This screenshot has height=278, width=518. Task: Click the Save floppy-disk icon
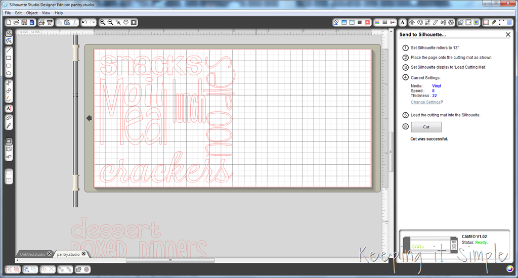(x=24, y=22)
